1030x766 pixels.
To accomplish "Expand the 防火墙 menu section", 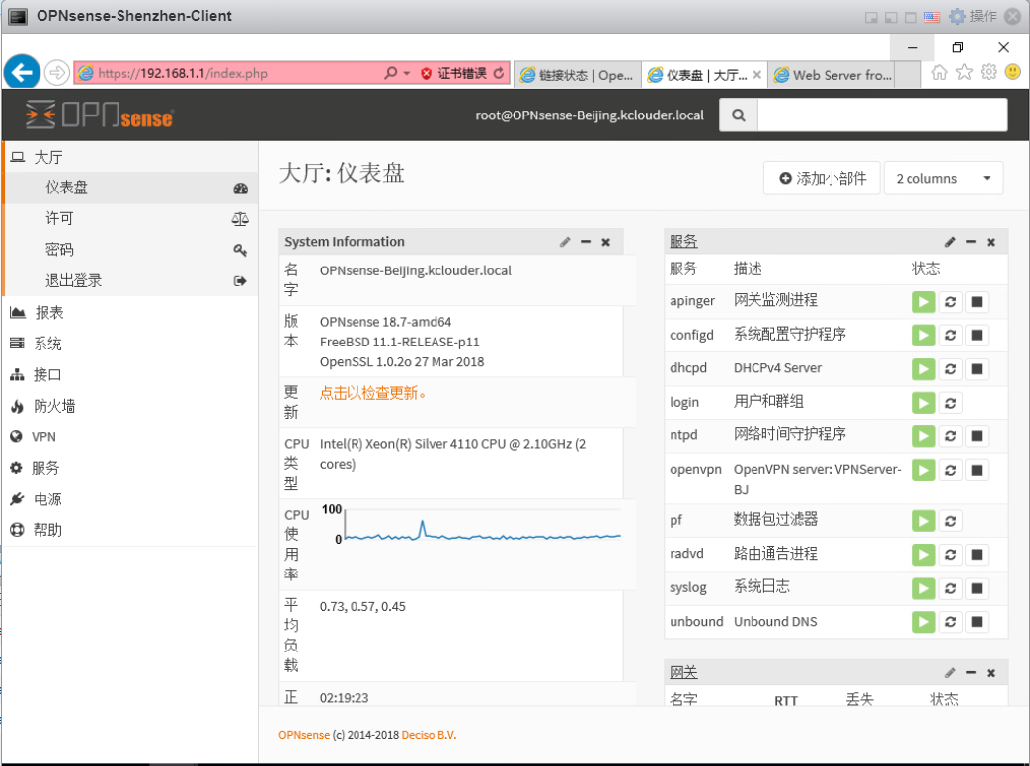I will 130,406.
